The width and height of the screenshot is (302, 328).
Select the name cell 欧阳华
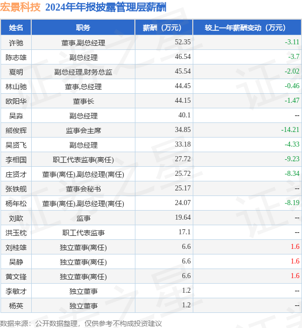click(x=16, y=101)
